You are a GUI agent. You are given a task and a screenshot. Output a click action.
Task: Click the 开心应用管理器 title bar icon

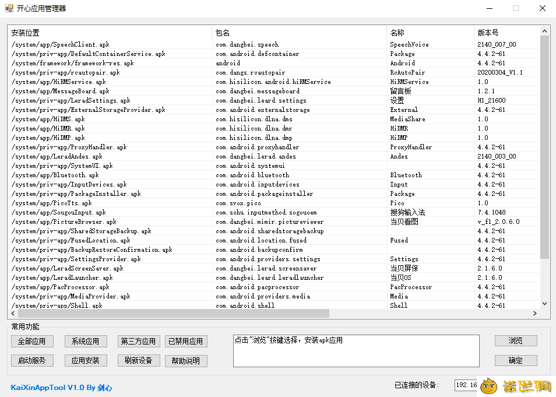point(9,8)
